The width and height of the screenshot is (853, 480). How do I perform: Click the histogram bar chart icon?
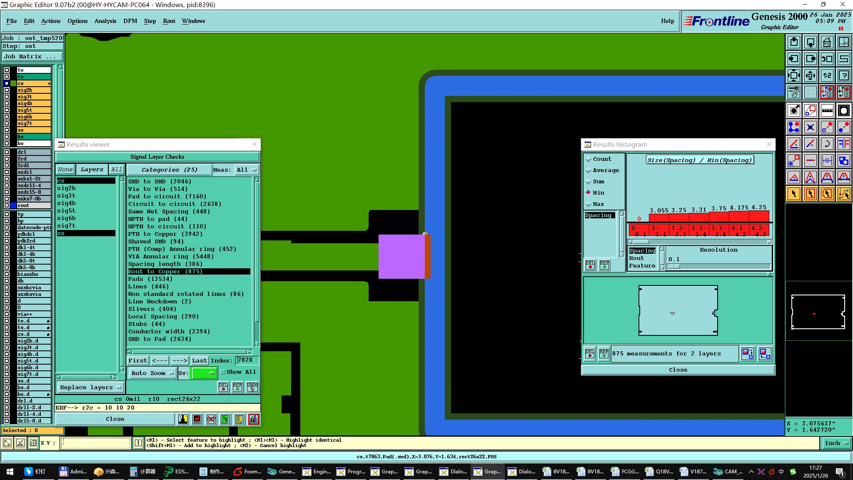tap(253, 419)
